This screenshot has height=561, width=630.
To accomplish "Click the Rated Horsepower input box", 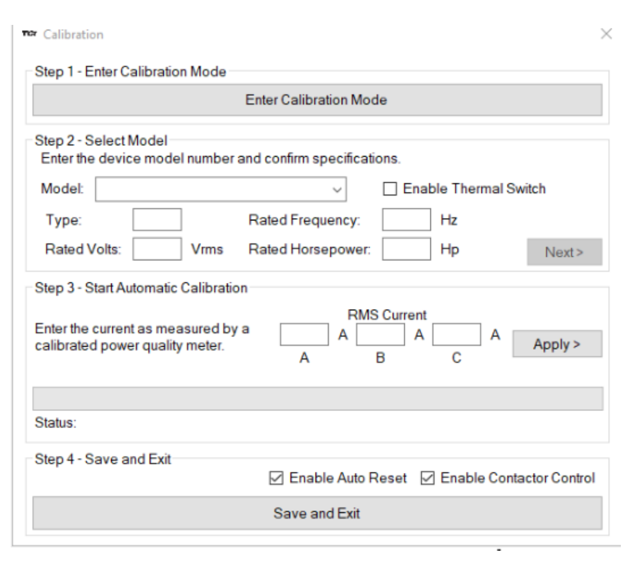I will click(406, 249).
